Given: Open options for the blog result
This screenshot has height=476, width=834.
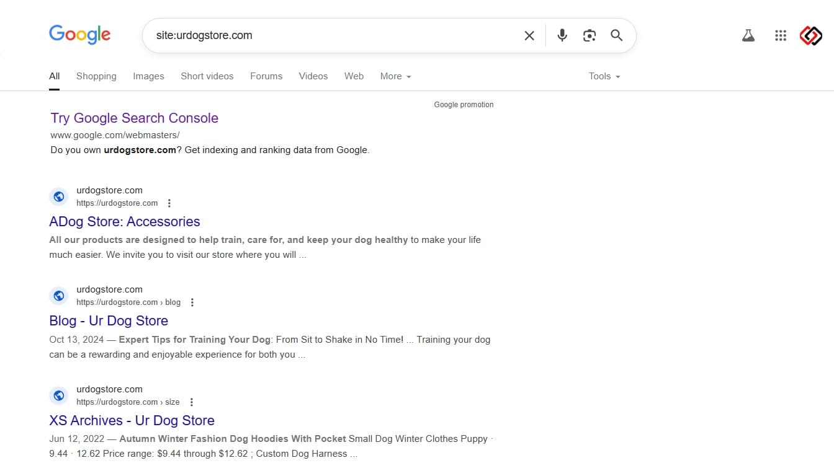Looking at the screenshot, I should coord(192,302).
